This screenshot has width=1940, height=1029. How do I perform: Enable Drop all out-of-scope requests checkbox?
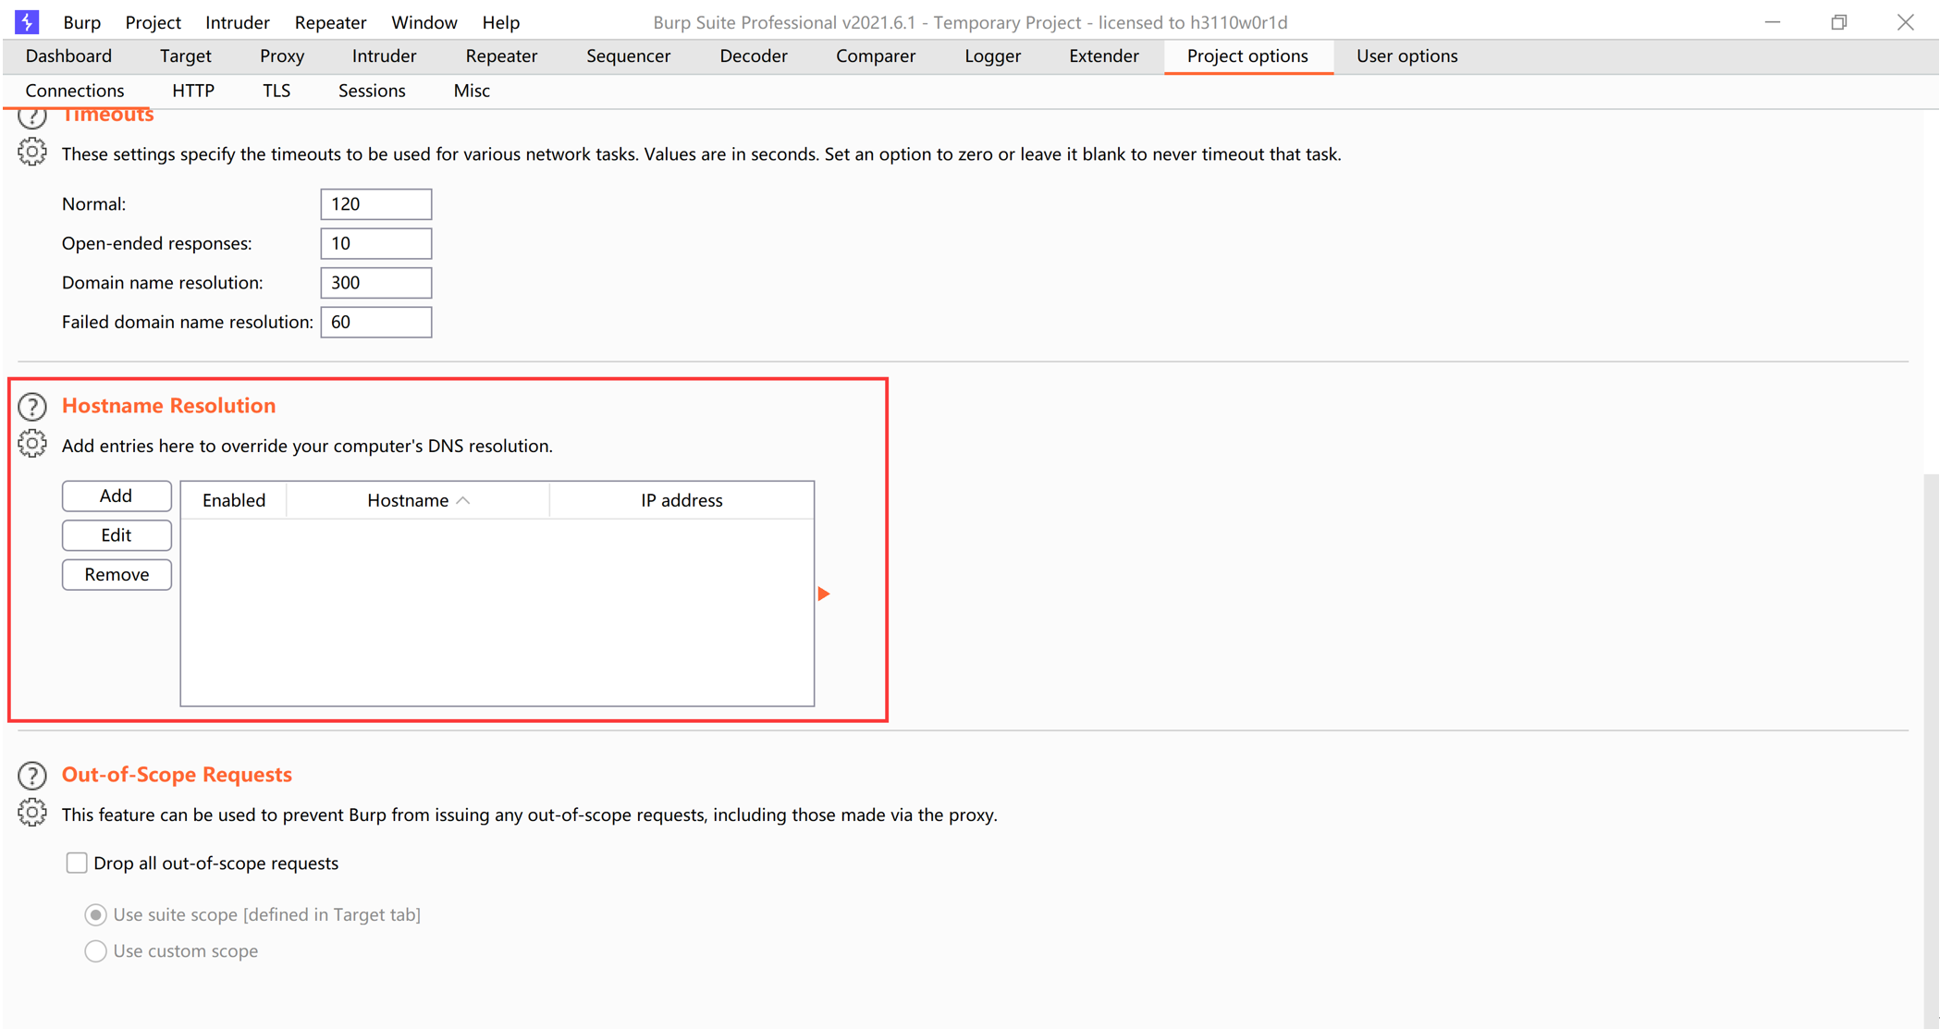(x=77, y=863)
